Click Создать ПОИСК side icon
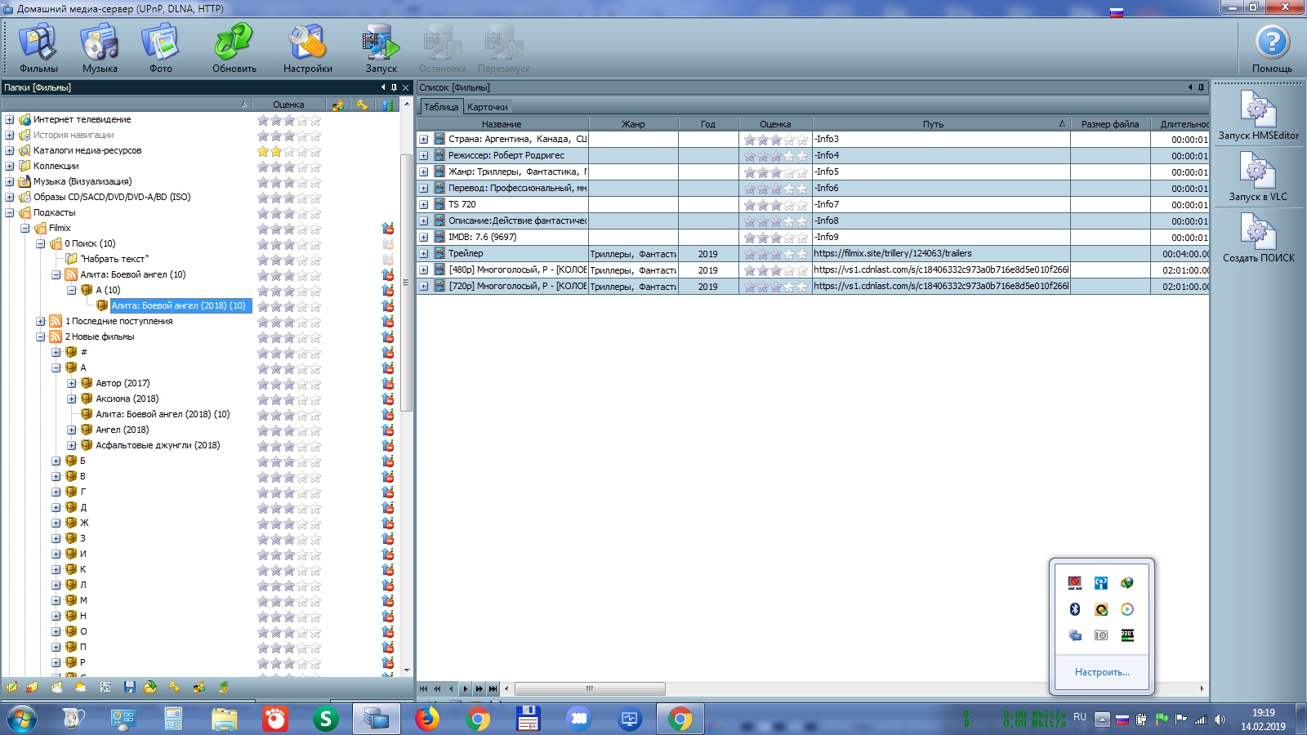Screen dimensions: 1307x735 pyautogui.click(x=1258, y=238)
